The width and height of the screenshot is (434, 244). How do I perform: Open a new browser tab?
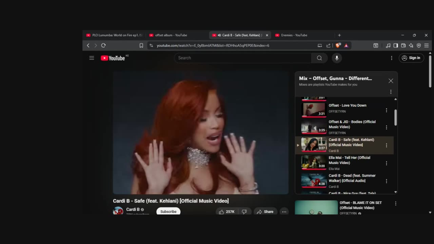(x=339, y=35)
